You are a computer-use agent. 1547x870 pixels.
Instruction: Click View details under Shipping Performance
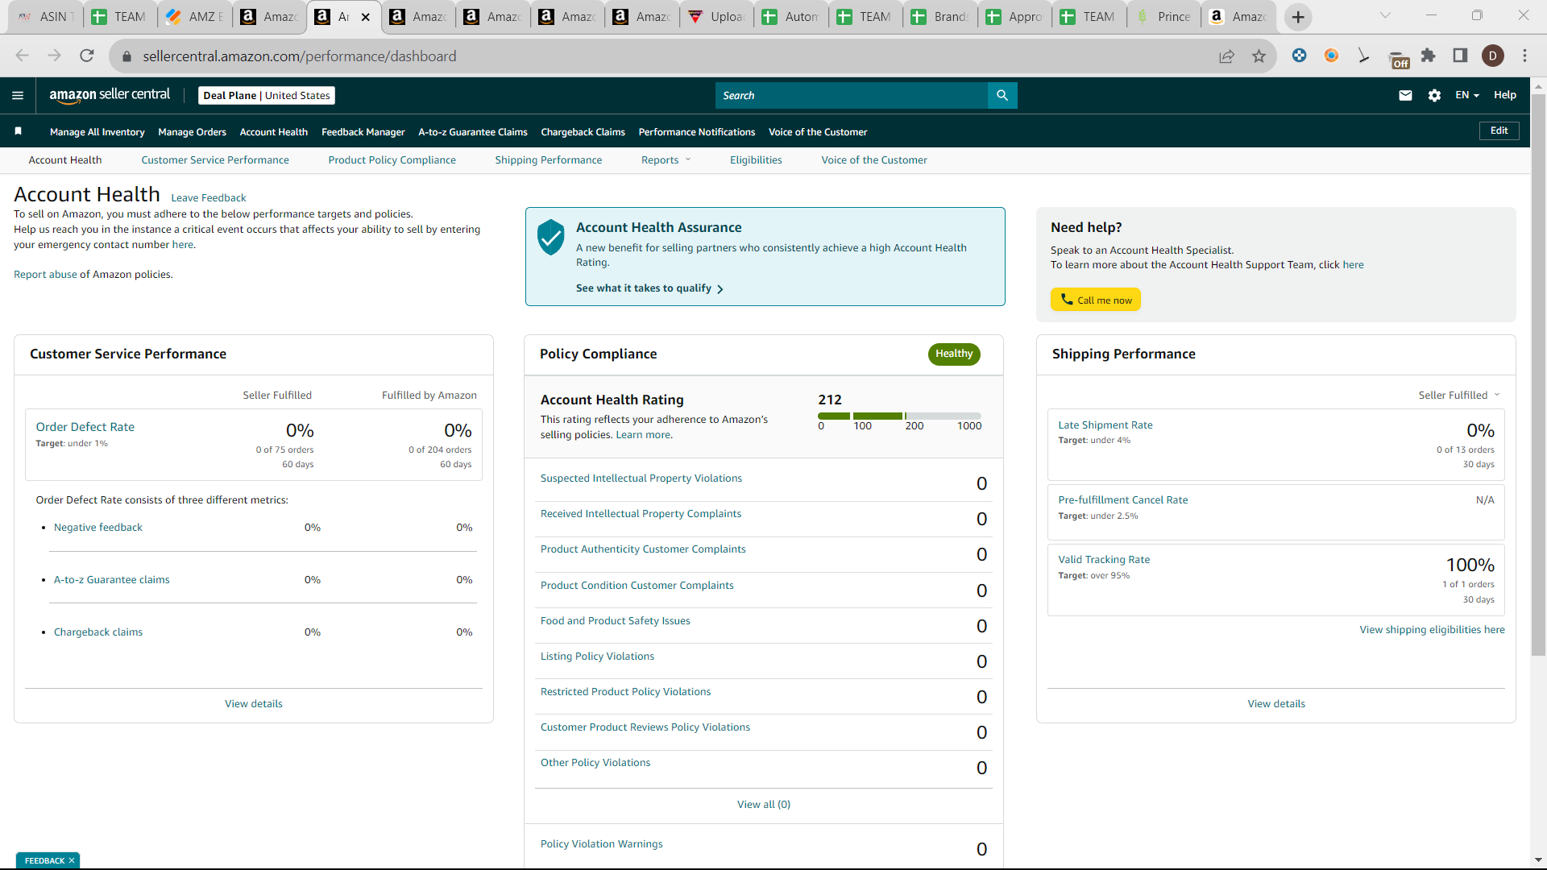(1275, 704)
